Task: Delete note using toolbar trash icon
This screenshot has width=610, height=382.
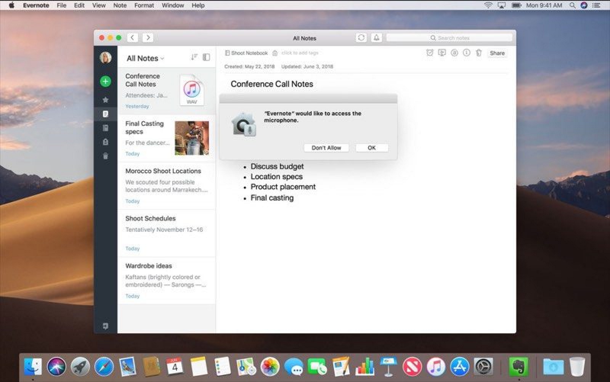Action: coord(479,53)
